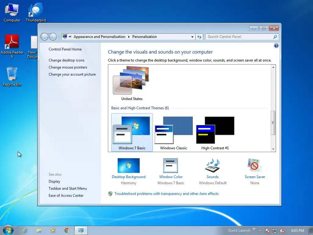
Task: Launch Internet Explorer from taskbar
Action: click(25, 230)
